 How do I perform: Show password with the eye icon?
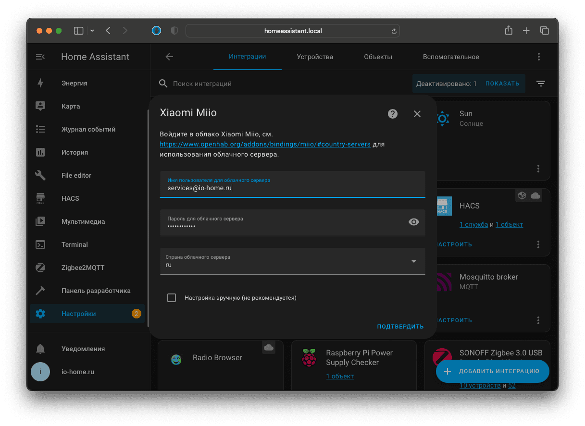pyautogui.click(x=413, y=222)
